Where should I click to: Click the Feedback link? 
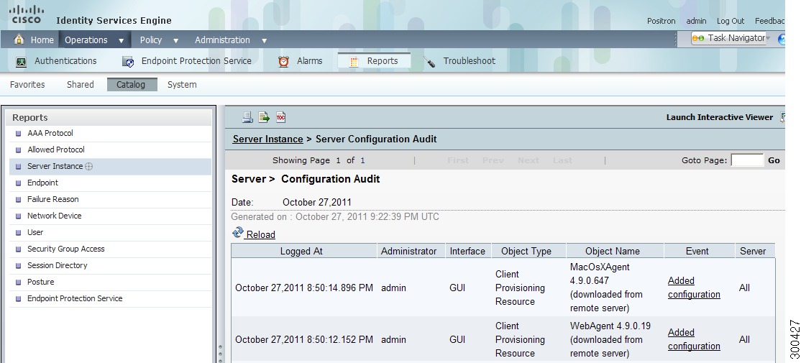point(769,21)
